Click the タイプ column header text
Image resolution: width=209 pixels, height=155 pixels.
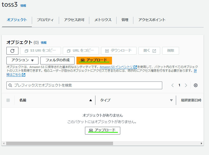pos(105,100)
